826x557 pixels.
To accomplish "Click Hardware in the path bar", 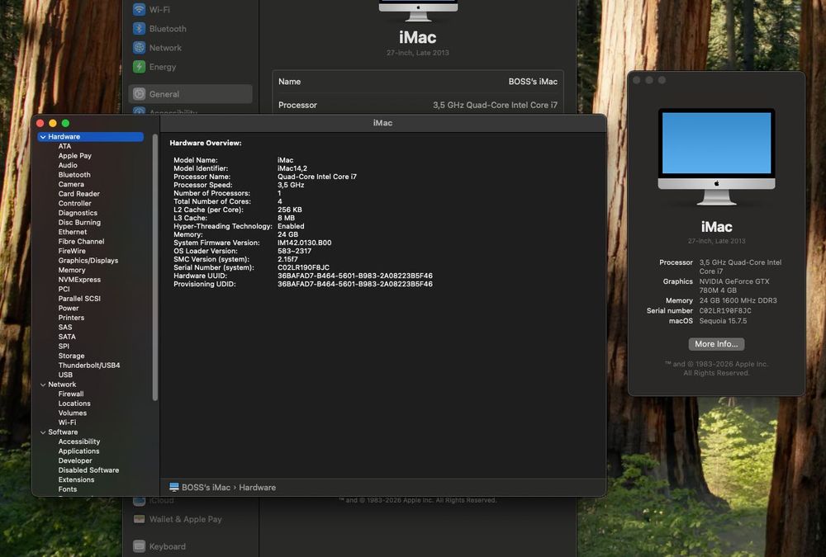I will pyautogui.click(x=257, y=488).
